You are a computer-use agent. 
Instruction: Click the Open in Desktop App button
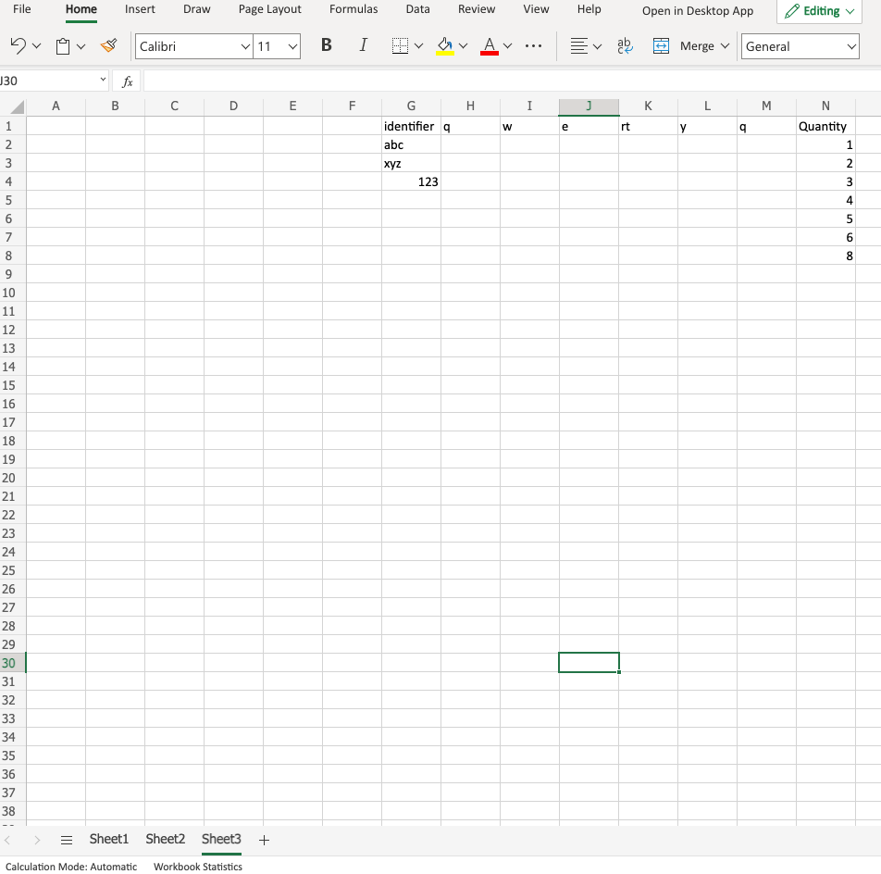pos(697,12)
